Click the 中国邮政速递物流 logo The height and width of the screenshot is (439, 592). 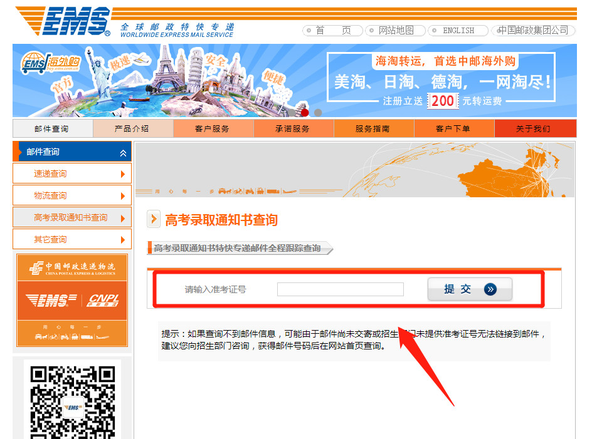(72, 268)
